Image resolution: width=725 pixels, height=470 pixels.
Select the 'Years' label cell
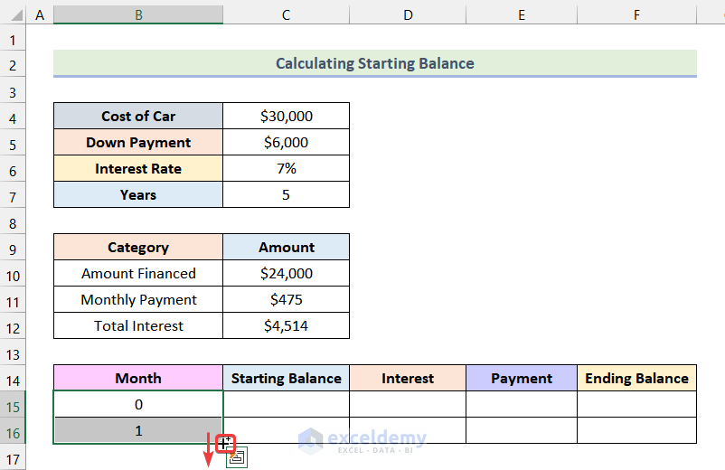pyautogui.click(x=138, y=194)
